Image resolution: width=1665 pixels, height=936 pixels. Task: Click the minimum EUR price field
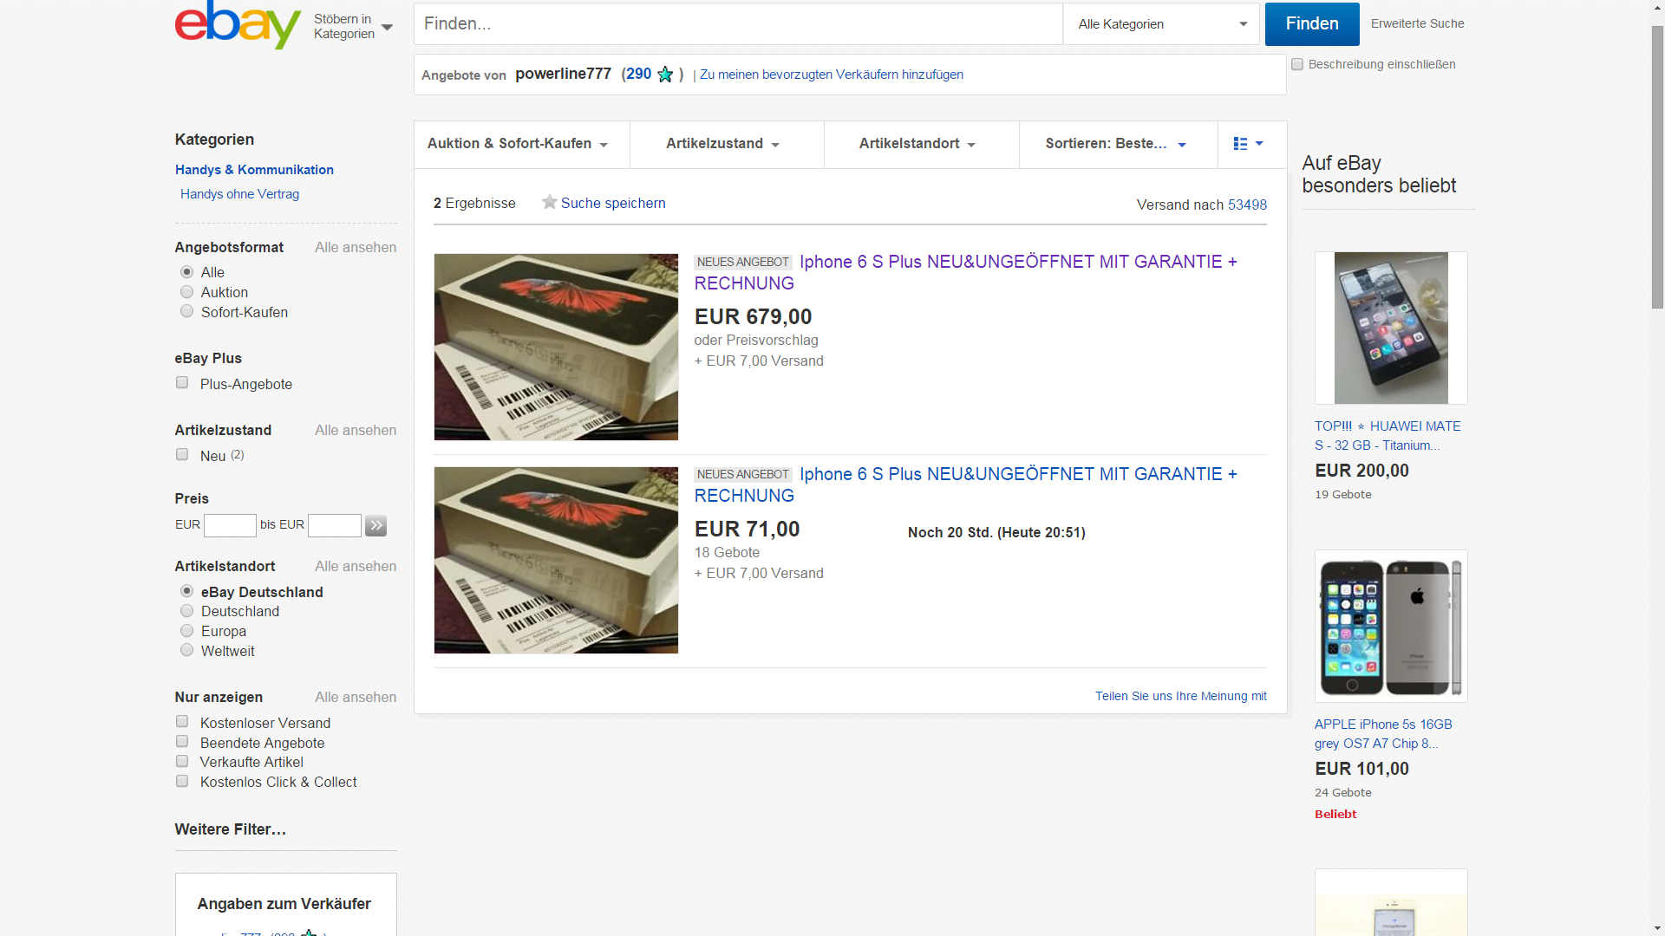pos(230,525)
